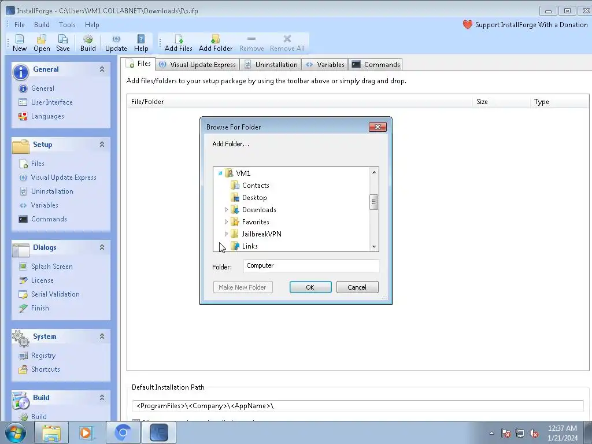Click the New project toolbar icon
This screenshot has width=592, height=444.
(20, 43)
